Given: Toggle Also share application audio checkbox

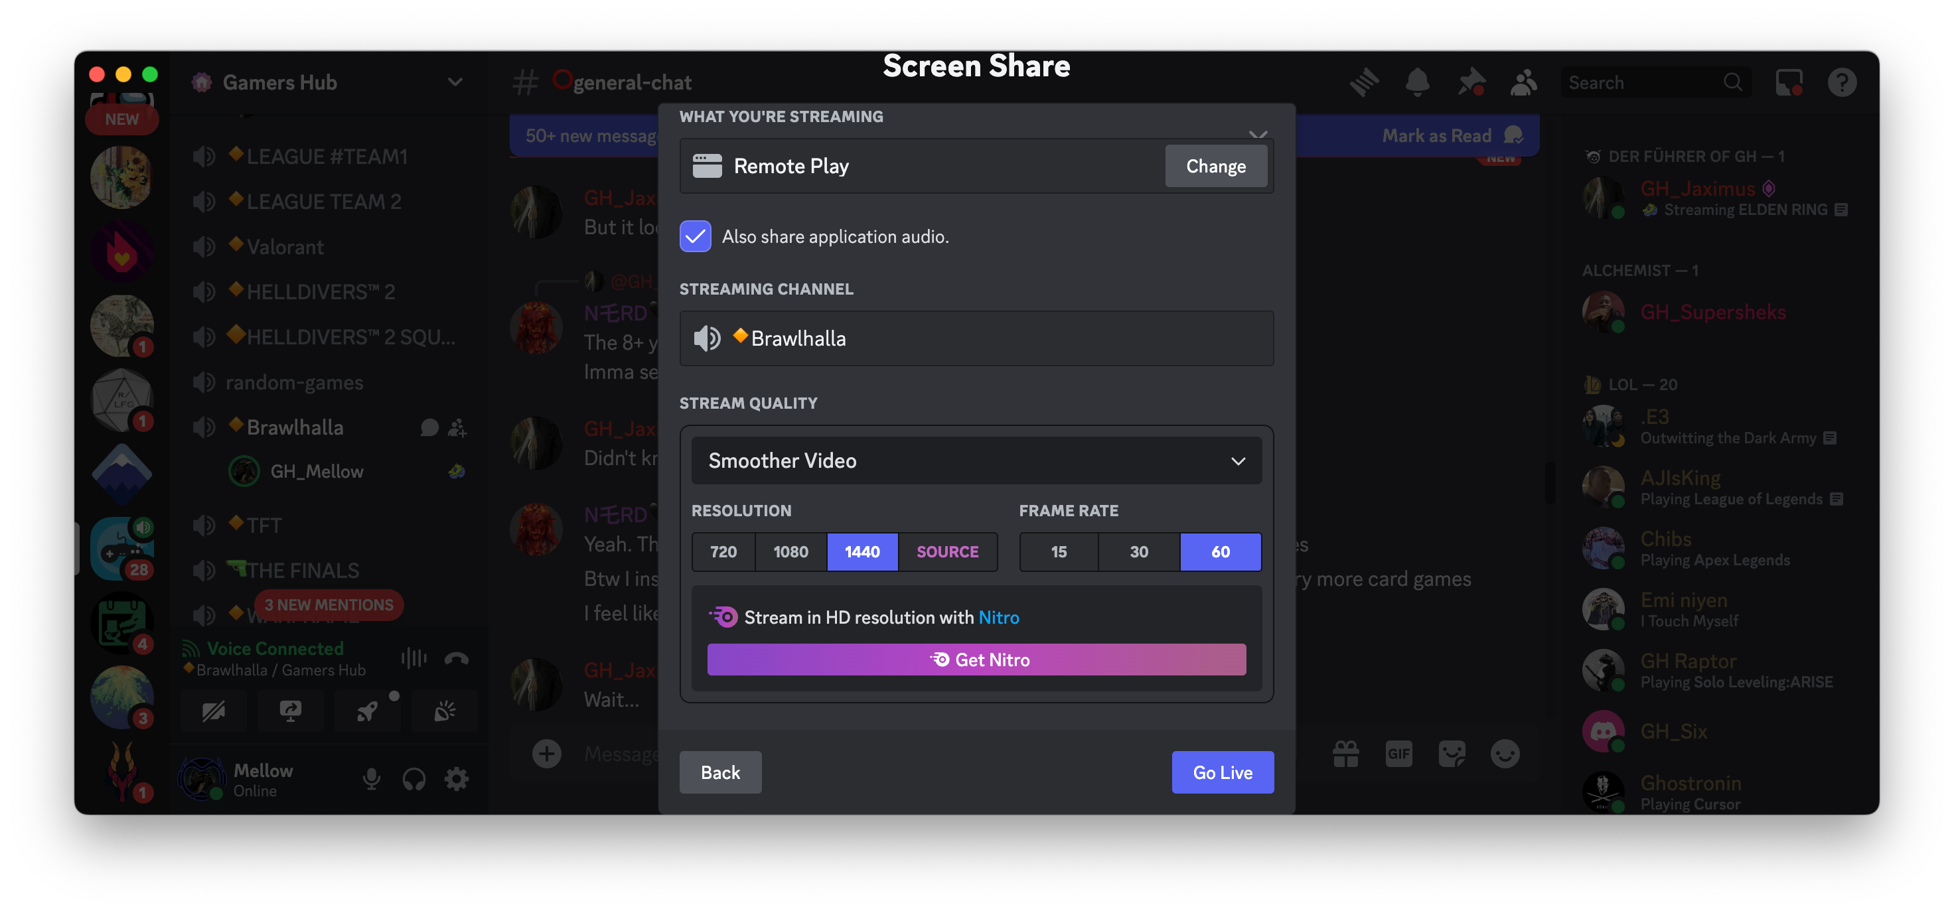Looking at the screenshot, I should click(x=696, y=237).
